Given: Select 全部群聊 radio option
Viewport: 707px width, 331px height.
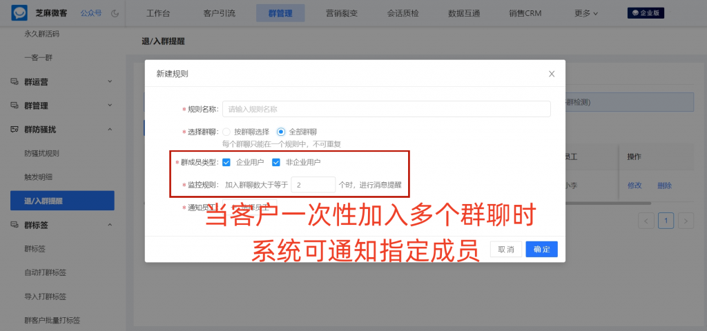Looking at the screenshot, I should click(x=281, y=132).
